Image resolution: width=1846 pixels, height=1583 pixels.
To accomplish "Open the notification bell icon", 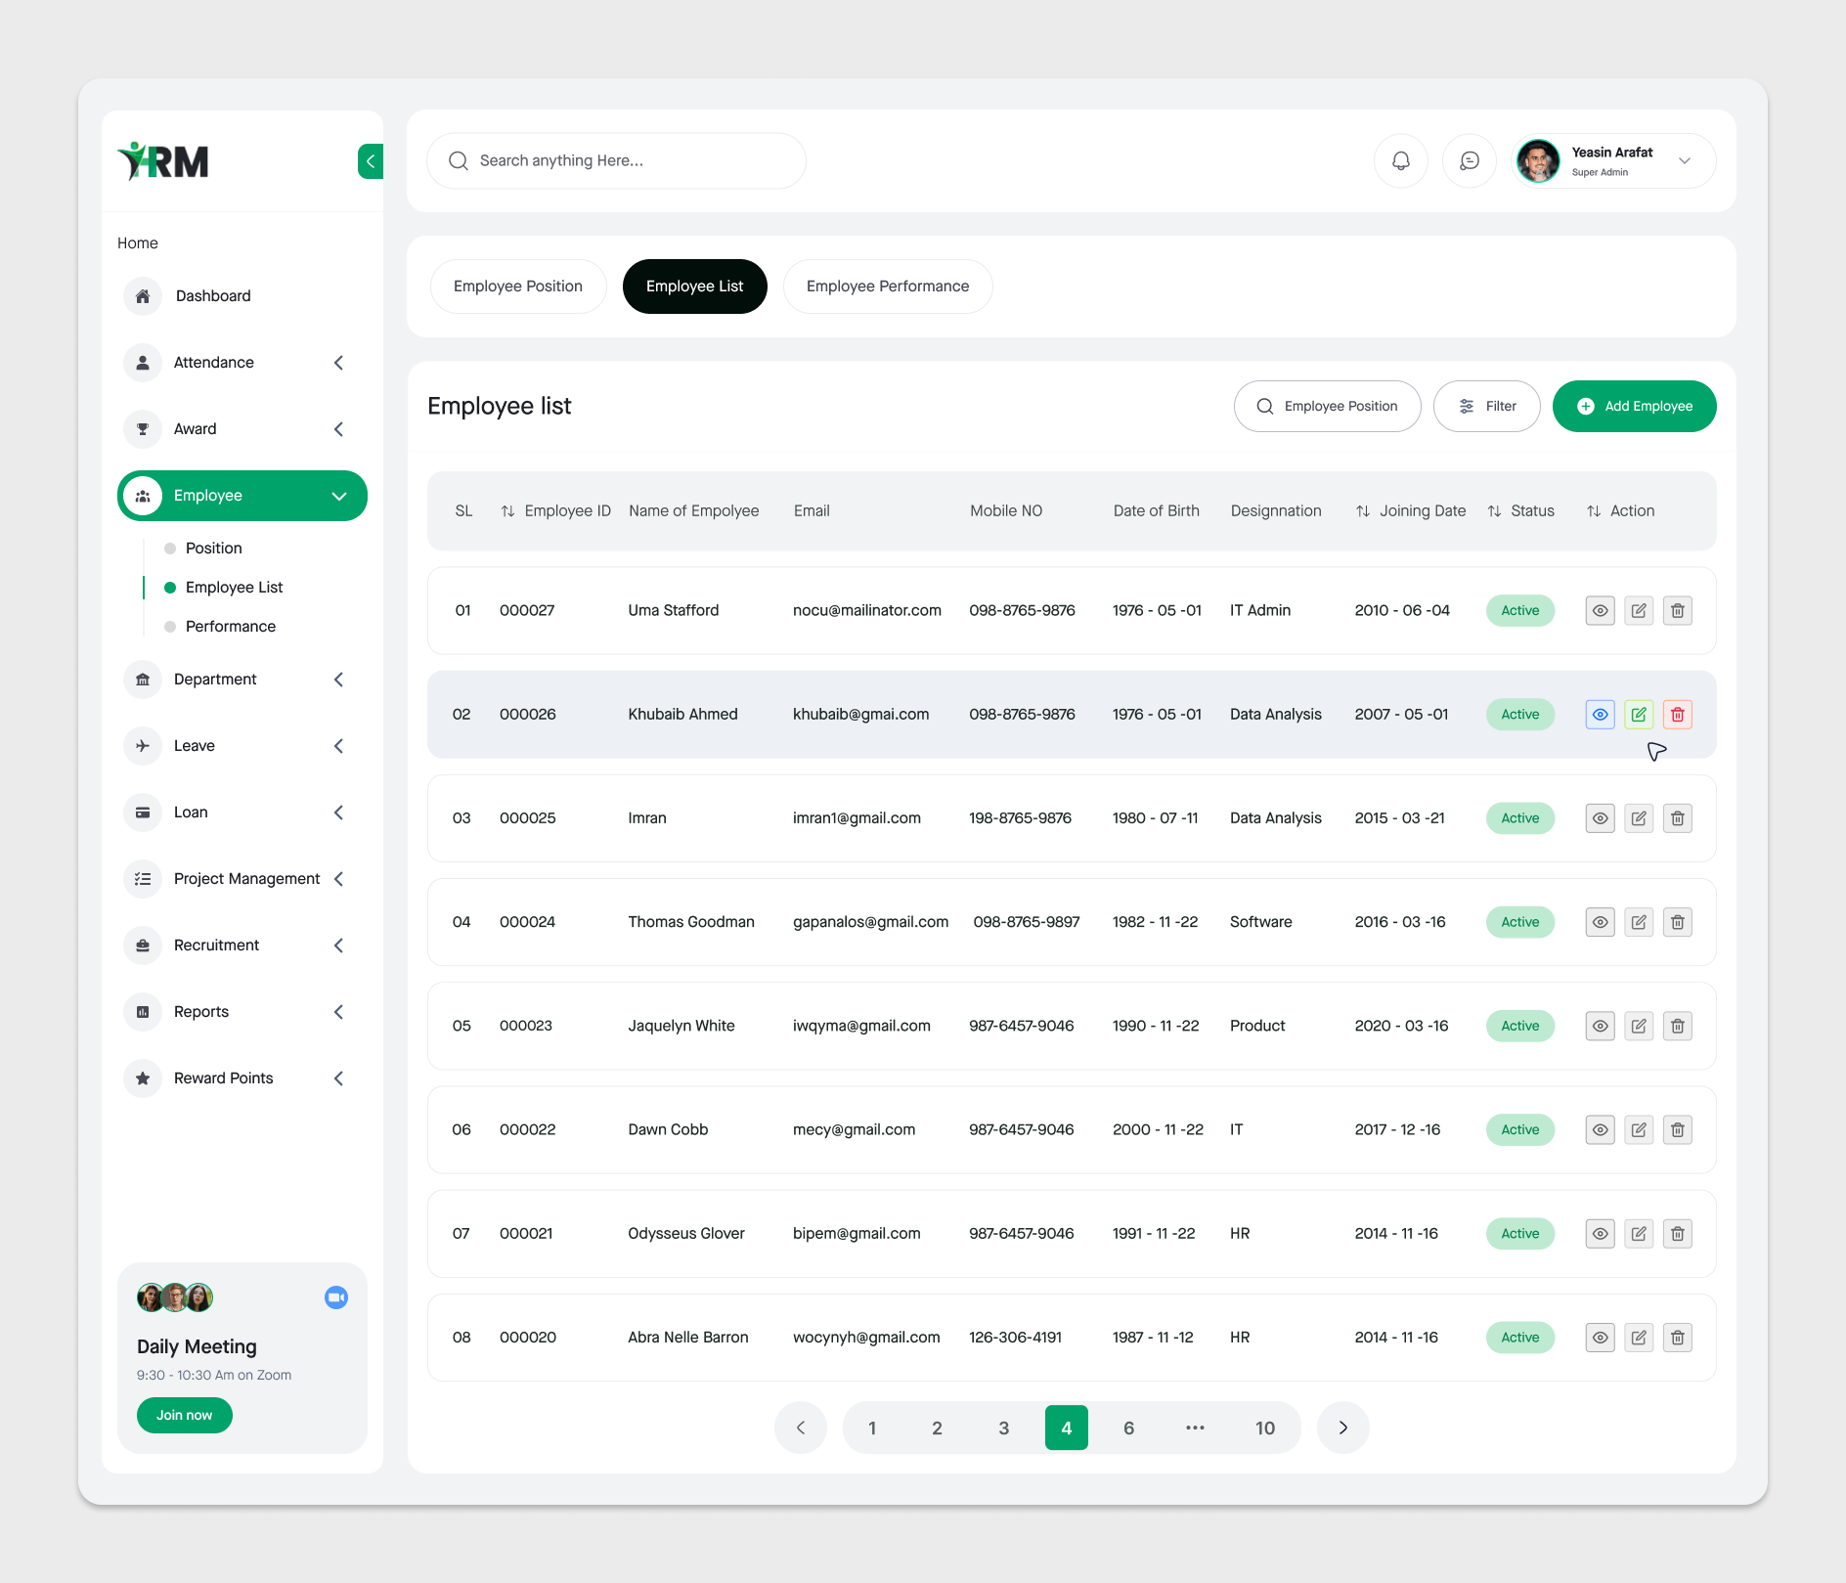I will (x=1400, y=160).
